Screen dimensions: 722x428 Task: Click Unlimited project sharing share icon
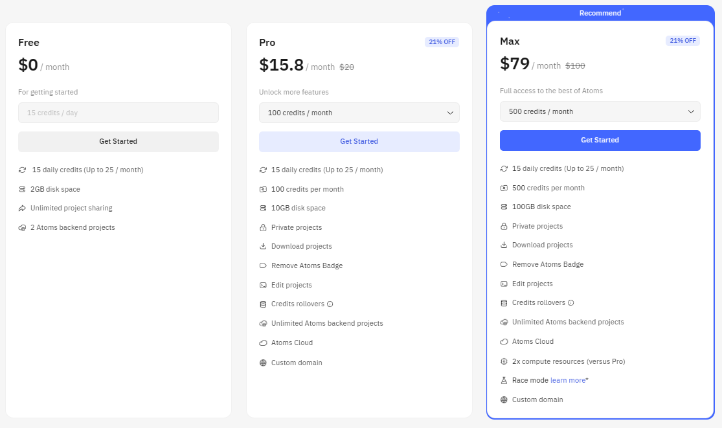tap(22, 208)
